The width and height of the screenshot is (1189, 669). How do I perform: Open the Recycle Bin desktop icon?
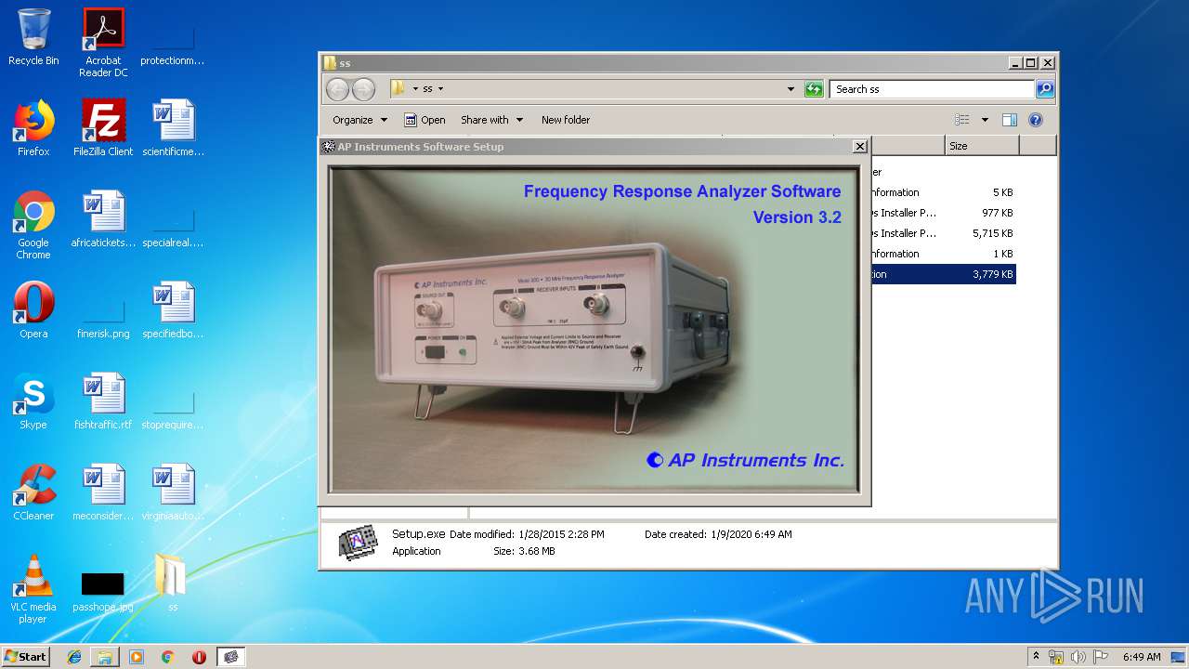[x=33, y=37]
